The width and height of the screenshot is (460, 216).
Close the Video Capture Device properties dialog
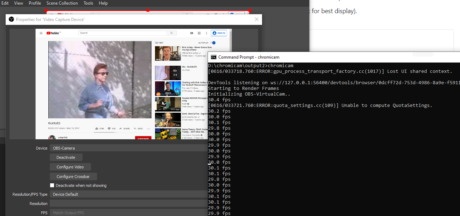point(257,20)
